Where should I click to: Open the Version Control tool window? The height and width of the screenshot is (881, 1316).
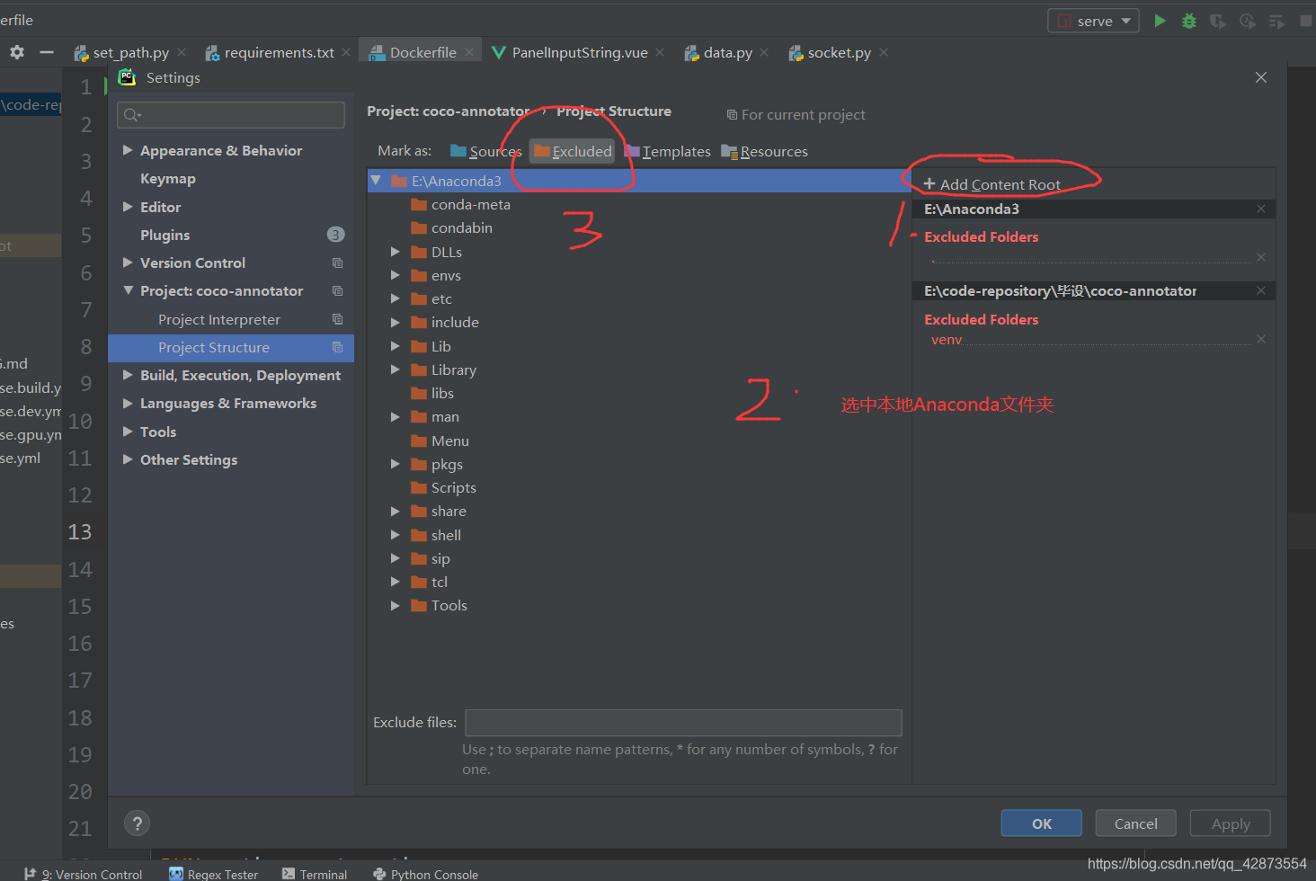(84, 873)
